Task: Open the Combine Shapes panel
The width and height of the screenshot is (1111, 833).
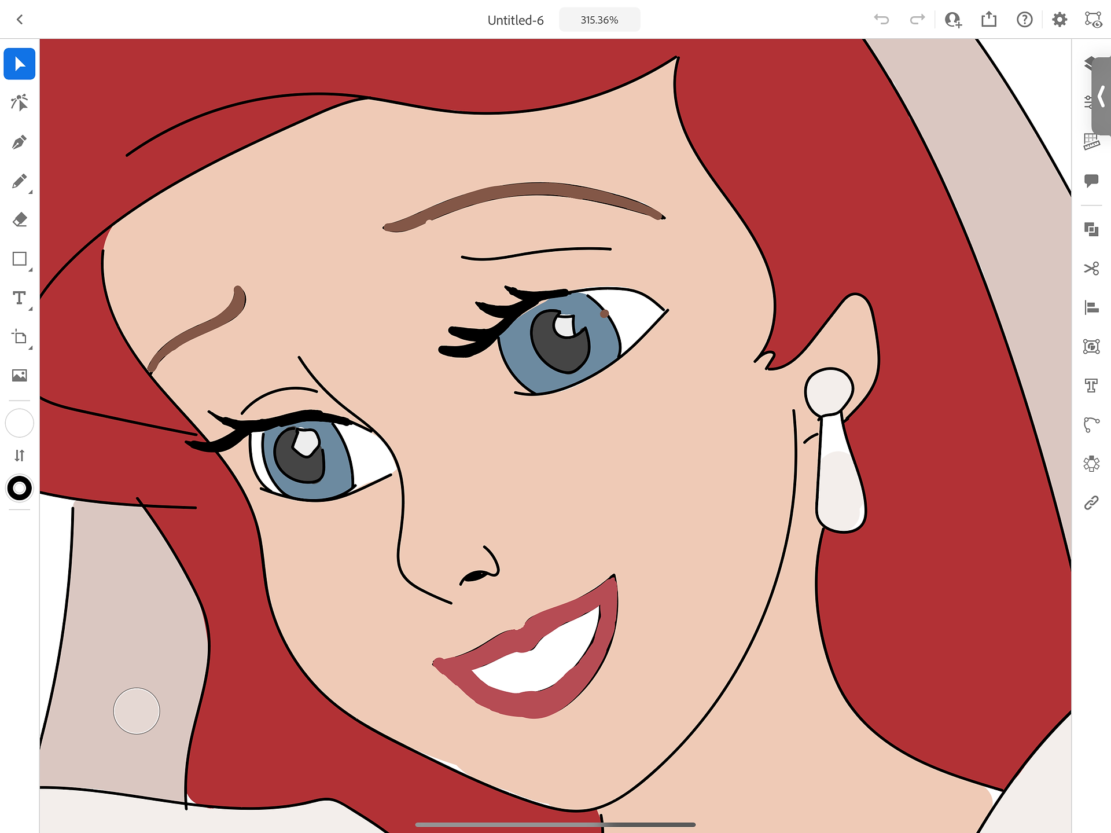Action: click(x=1091, y=230)
